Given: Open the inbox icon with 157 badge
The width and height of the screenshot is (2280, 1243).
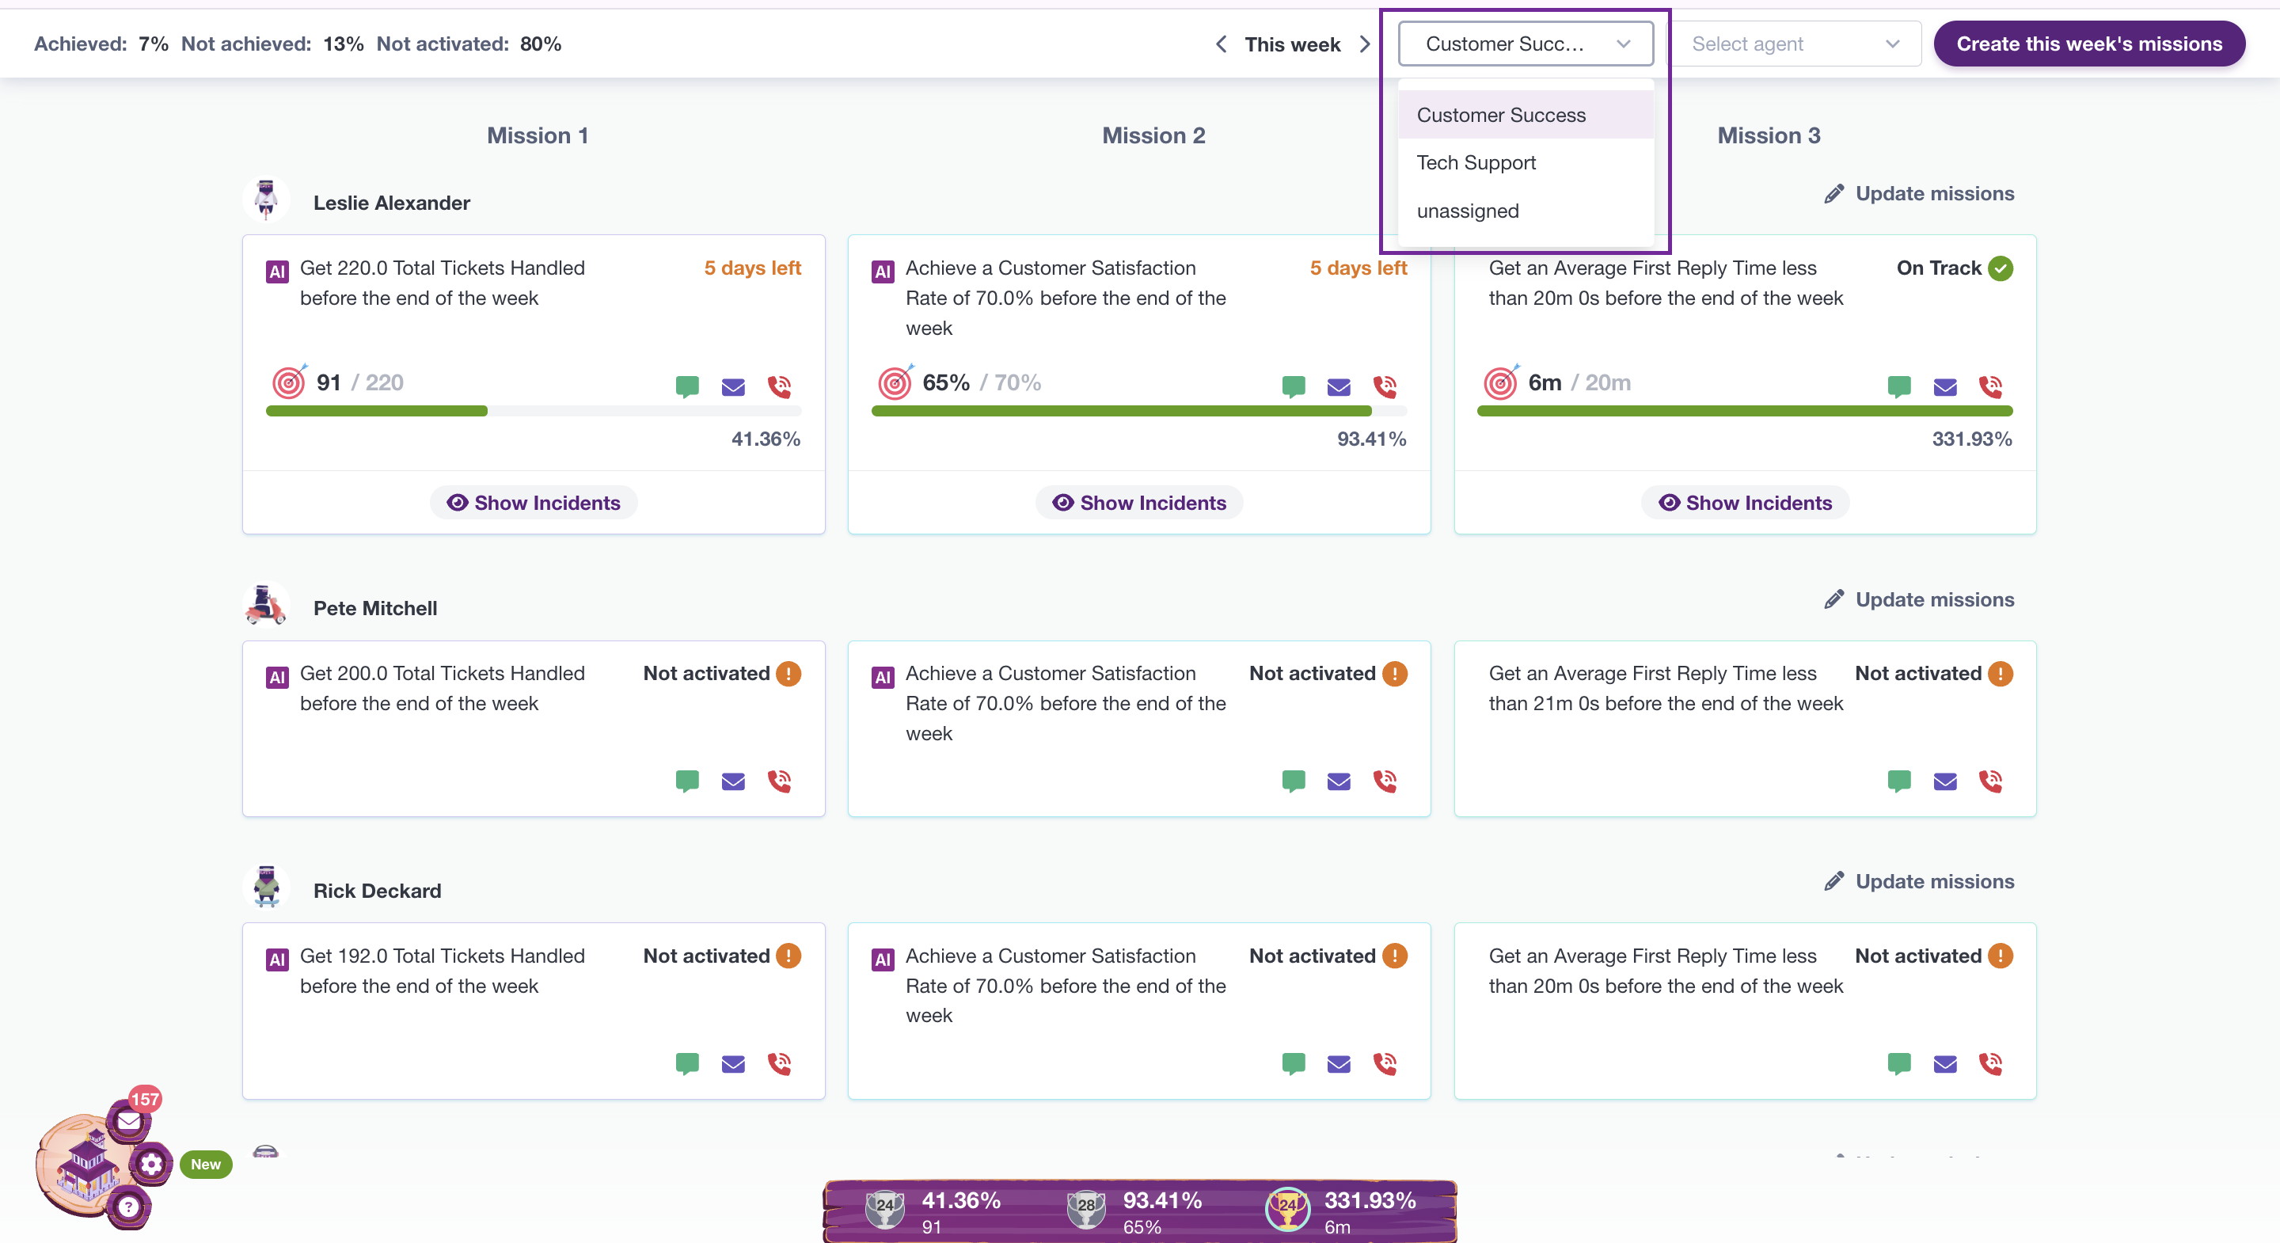Looking at the screenshot, I should tap(129, 1122).
